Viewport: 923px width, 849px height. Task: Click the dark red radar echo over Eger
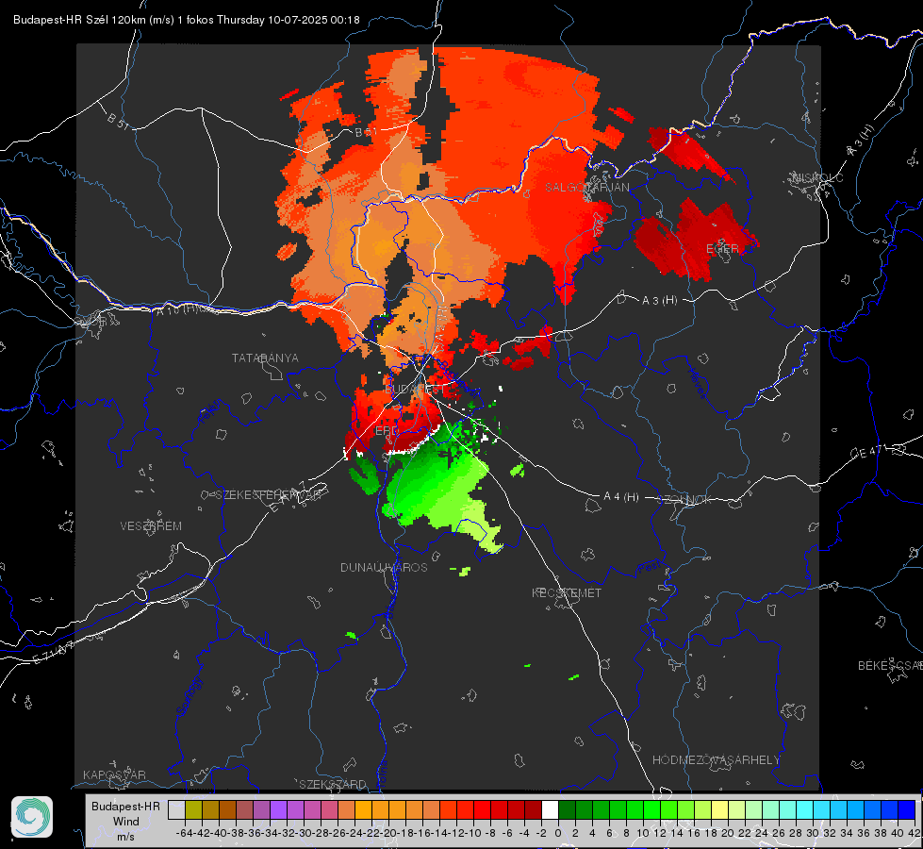[x=698, y=239]
